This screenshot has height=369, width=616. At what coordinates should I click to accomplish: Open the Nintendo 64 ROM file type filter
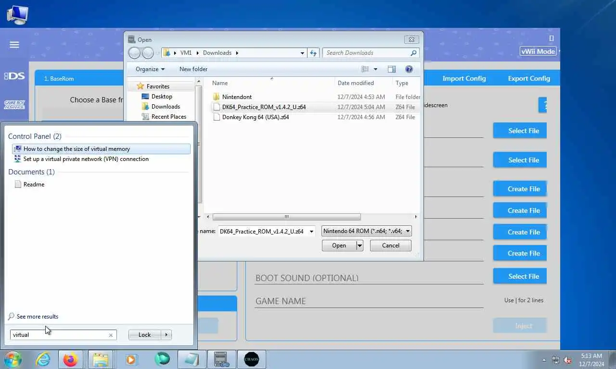tap(367, 231)
